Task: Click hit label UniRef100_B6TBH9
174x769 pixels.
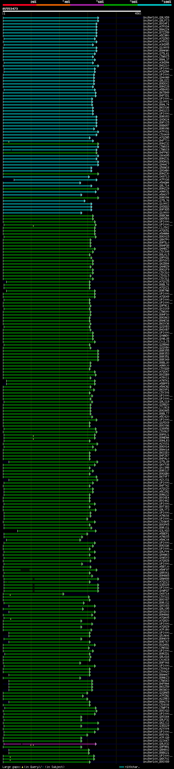Action: pos(156,92)
